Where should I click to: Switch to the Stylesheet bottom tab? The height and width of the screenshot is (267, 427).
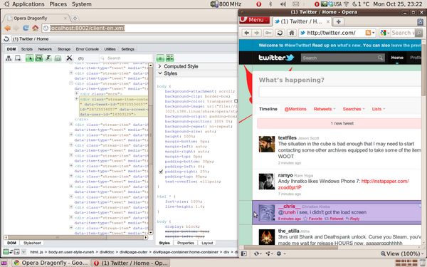32,243
